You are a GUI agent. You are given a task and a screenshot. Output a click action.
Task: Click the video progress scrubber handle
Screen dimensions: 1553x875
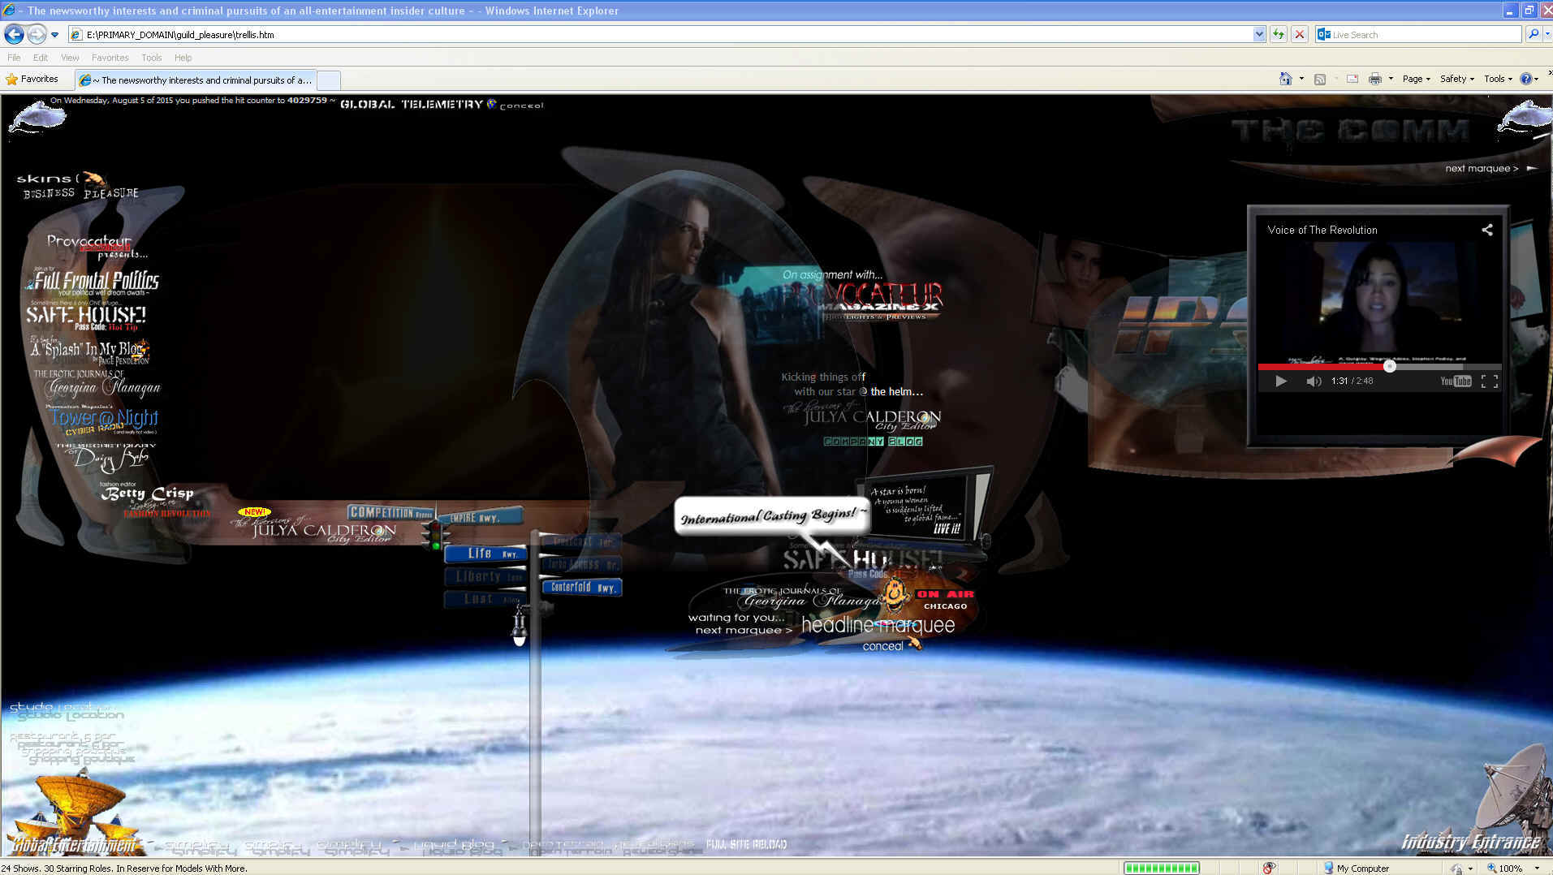[1390, 366]
